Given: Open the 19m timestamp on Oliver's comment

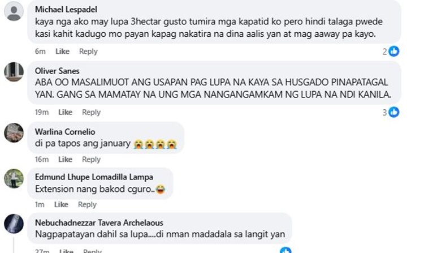Looking at the screenshot, I should pyautogui.click(x=42, y=112).
